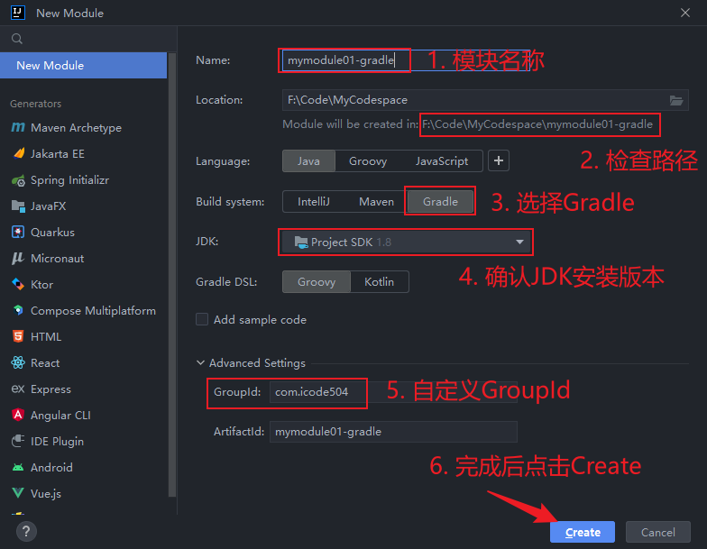Screen dimensions: 707x549
Task: Select the Android generator icon
Action: (17, 468)
